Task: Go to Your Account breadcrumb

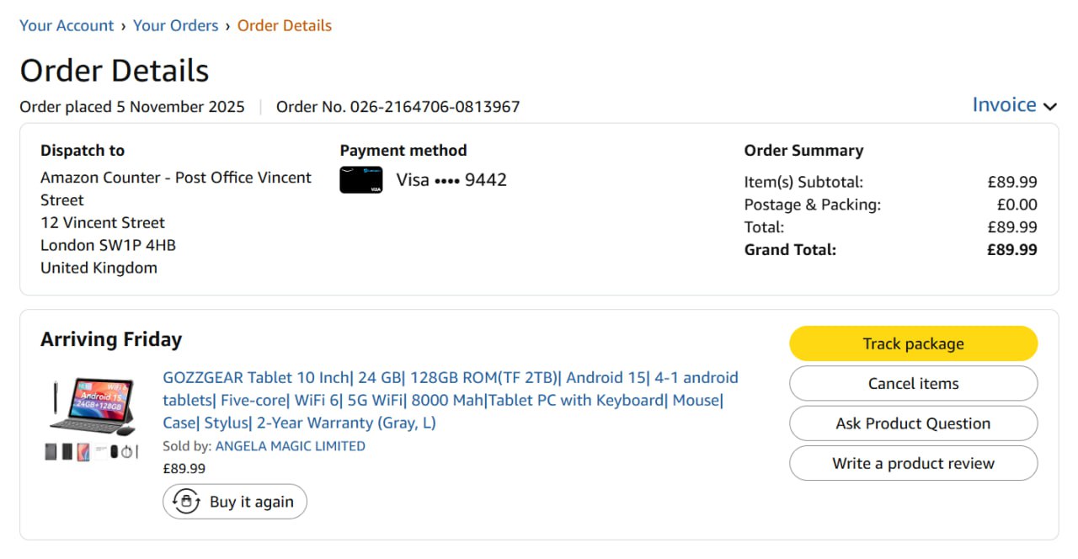Action: coord(67,26)
